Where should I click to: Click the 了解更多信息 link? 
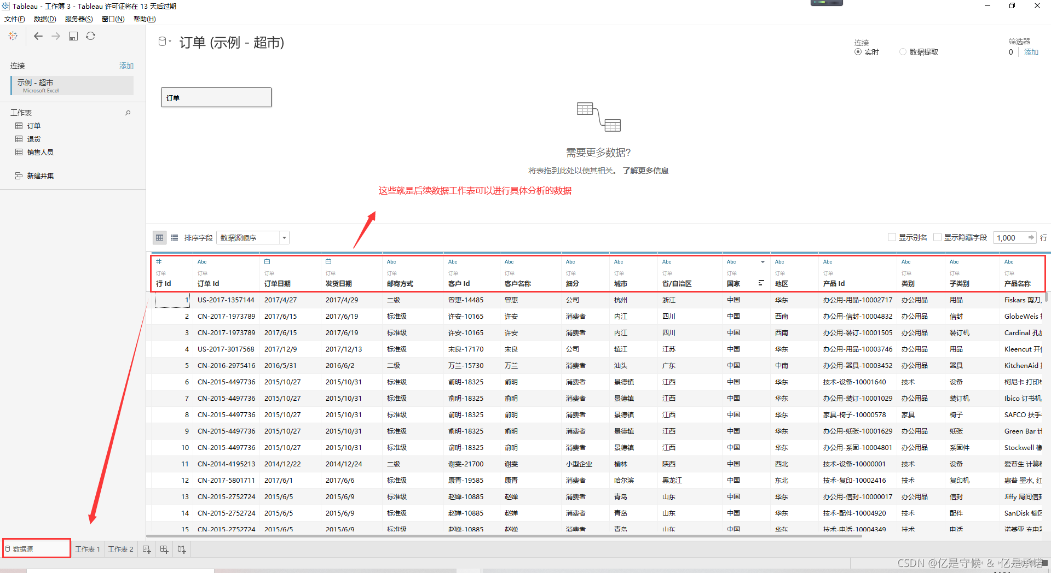pyautogui.click(x=645, y=171)
